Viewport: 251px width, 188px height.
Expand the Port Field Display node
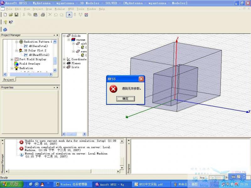click(x=12, y=60)
